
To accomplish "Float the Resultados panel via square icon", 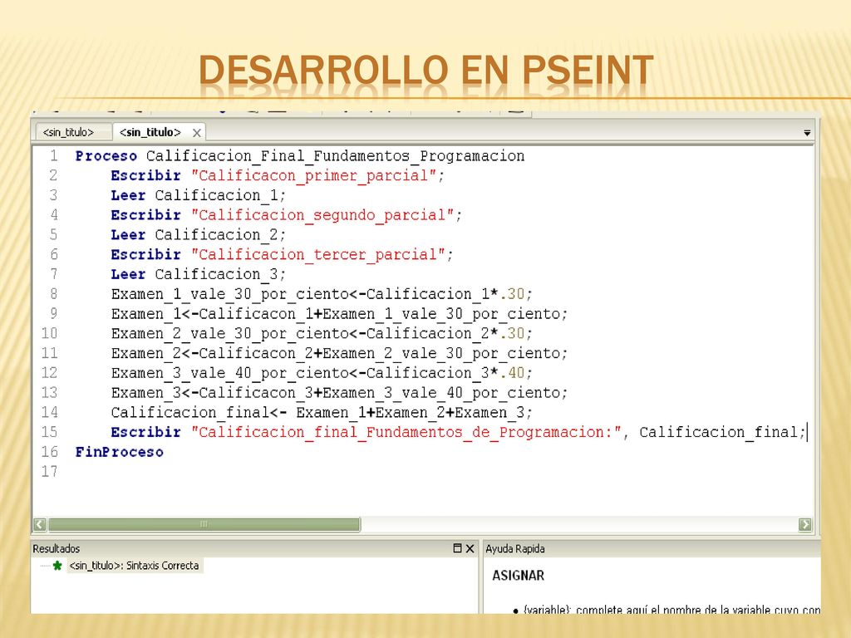I will [458, 548].
